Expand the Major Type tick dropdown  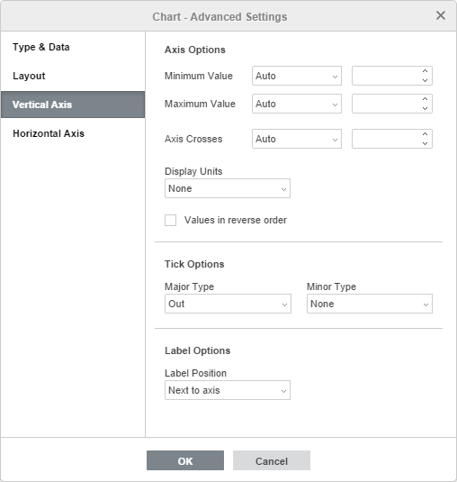pyautogui.click(x=228, y=304)
